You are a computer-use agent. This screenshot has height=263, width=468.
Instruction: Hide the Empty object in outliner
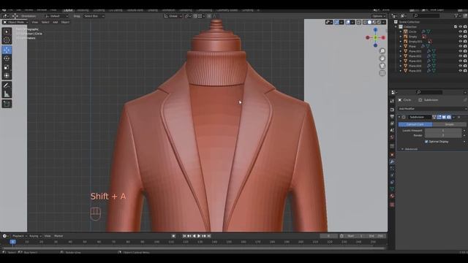coord(460,37)
